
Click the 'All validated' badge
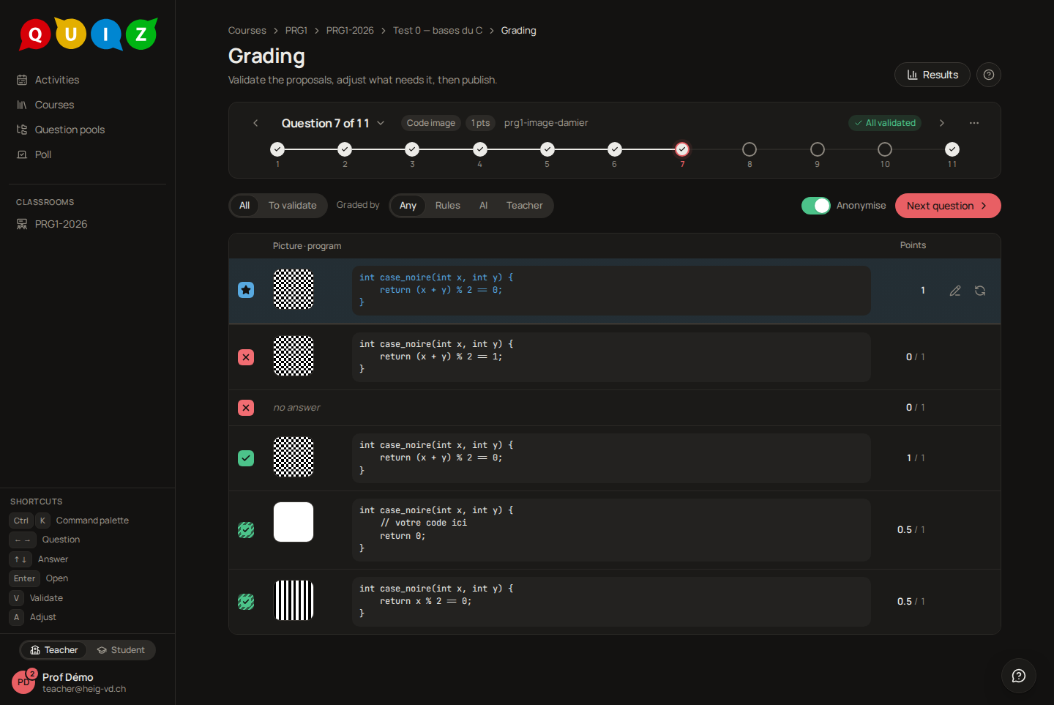[x=885, y=123]
